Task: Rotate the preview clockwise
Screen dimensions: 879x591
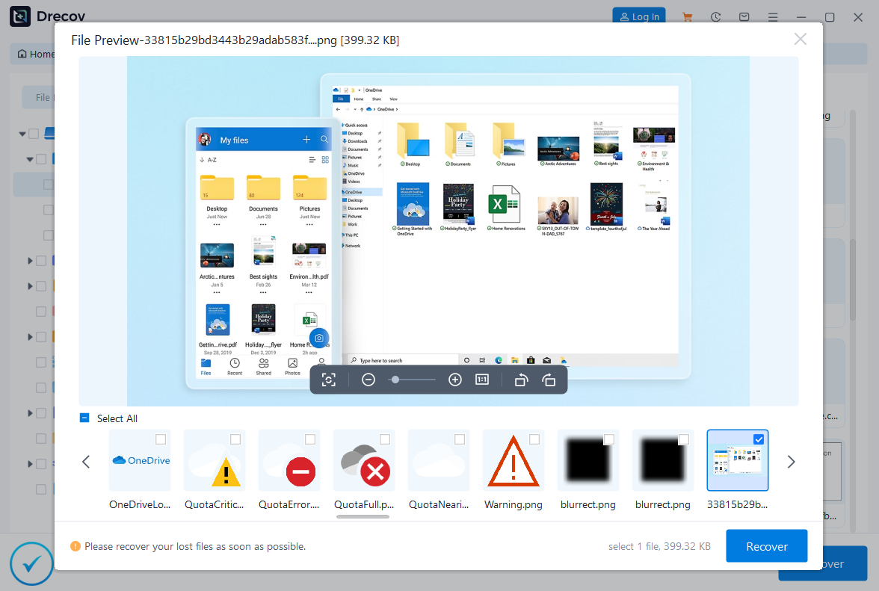Action: click(549, 379)
